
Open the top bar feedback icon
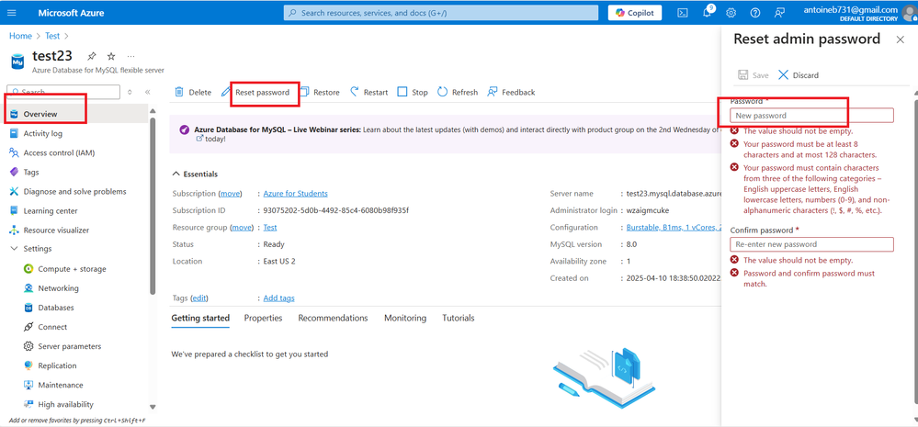point(779,12)
